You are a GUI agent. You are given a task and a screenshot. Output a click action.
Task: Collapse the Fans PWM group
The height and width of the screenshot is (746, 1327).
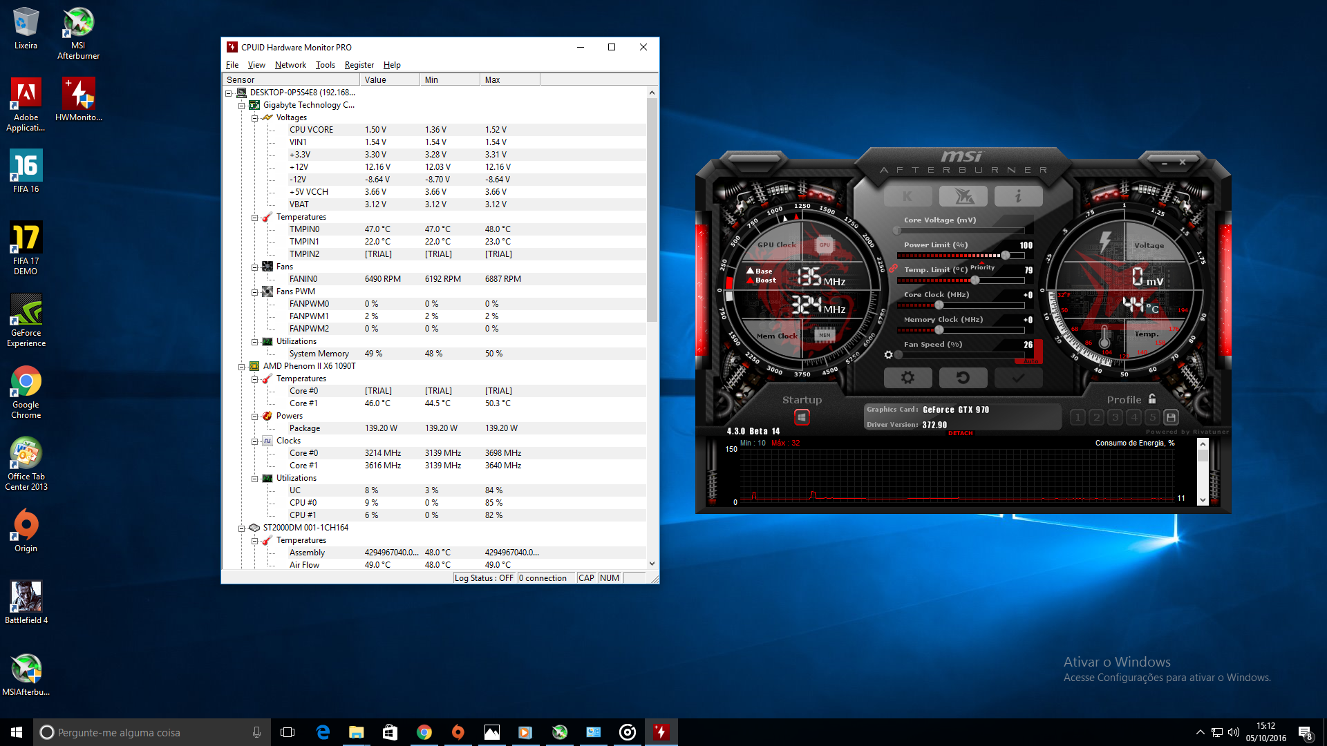pos(254,292)
